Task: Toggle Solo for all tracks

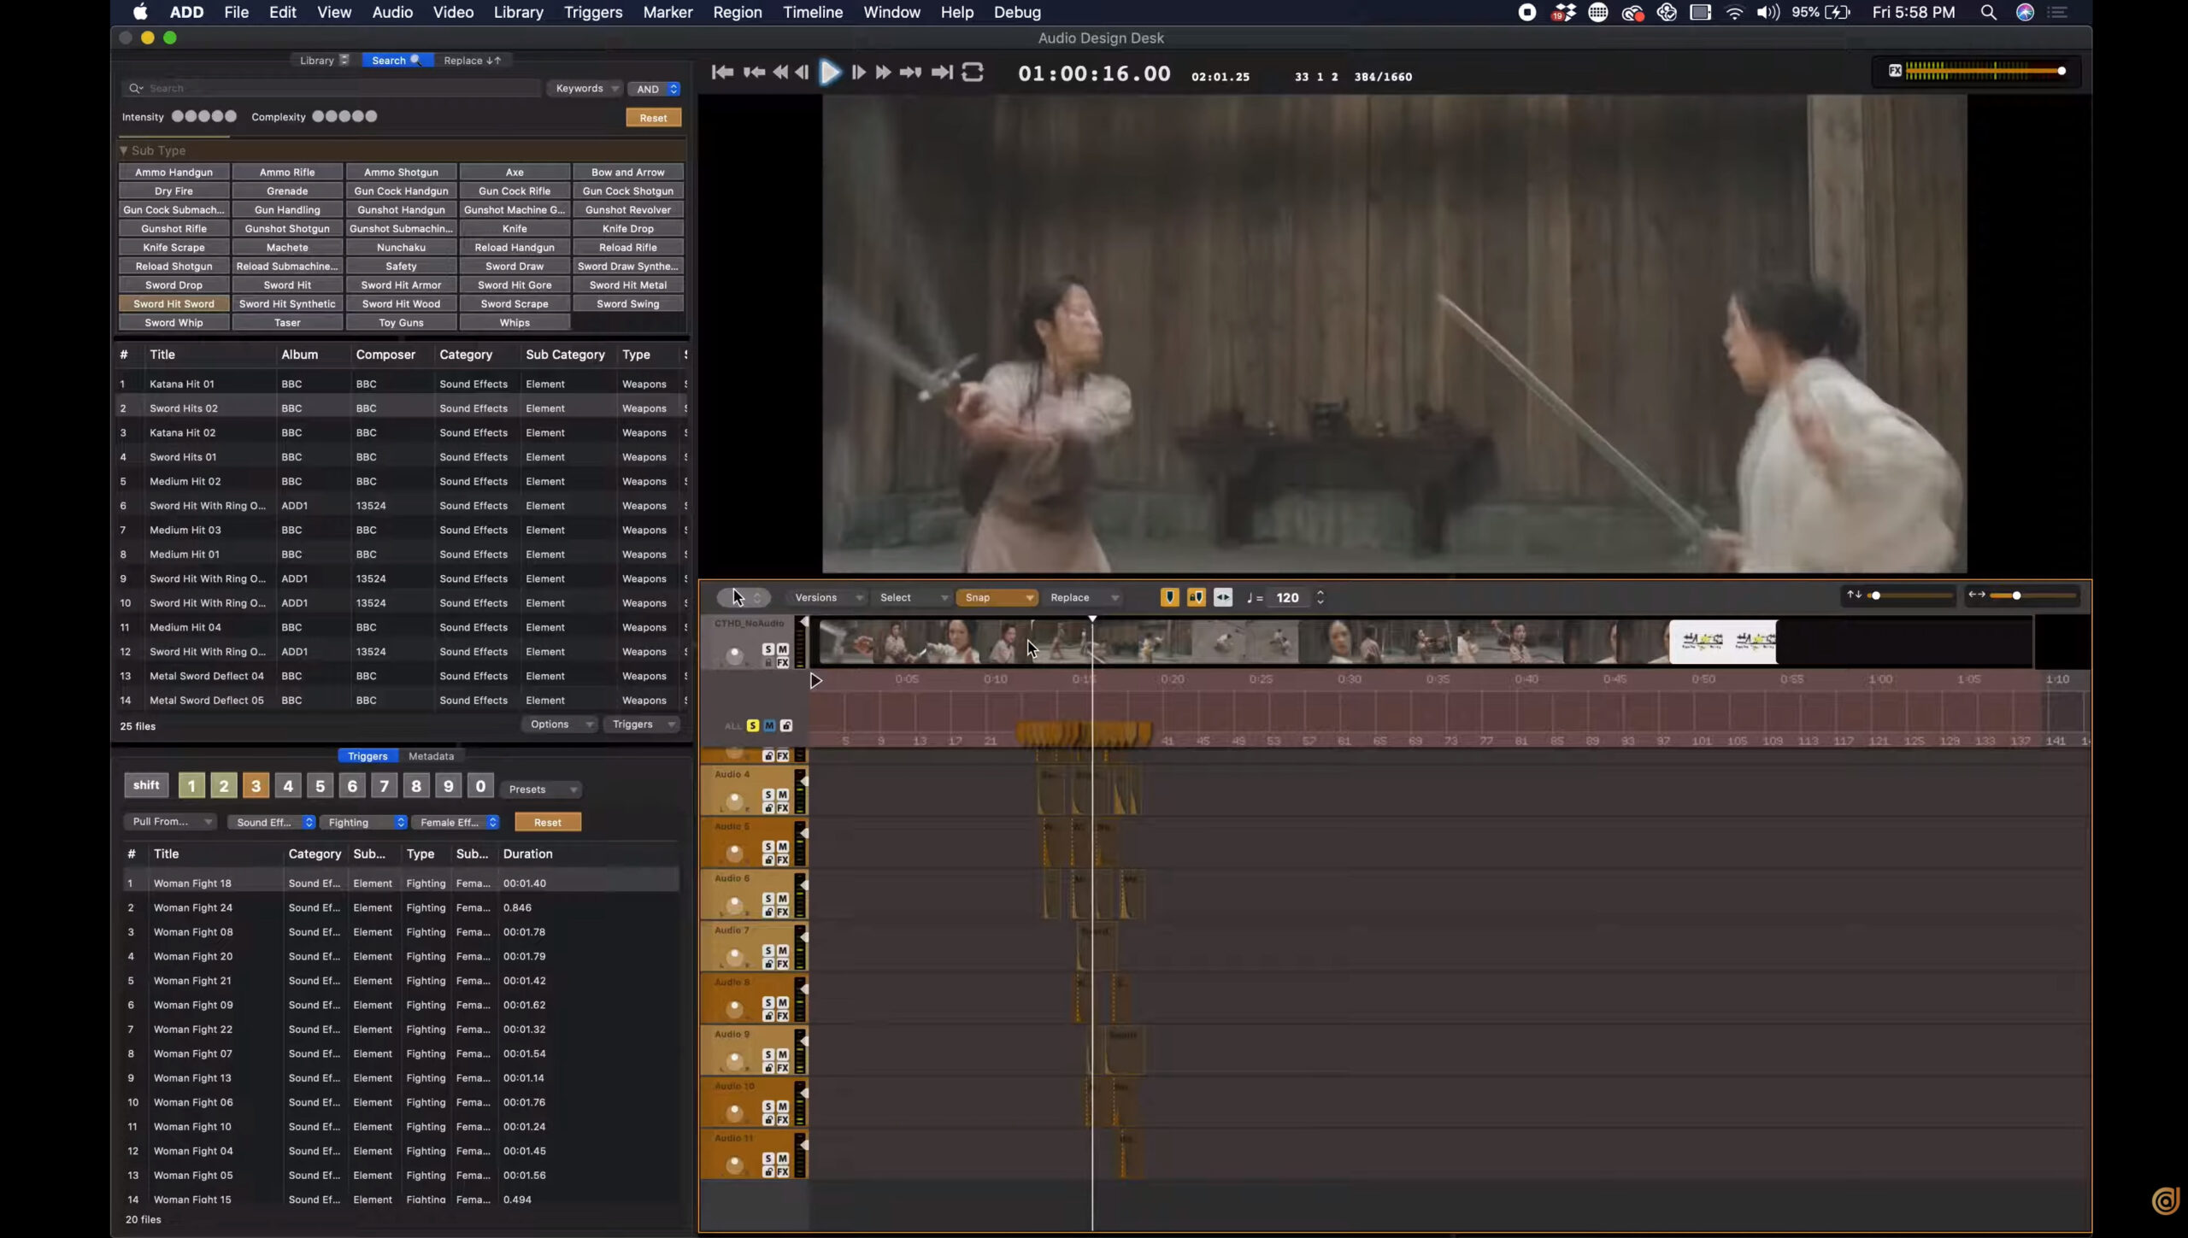Action: 752,725
